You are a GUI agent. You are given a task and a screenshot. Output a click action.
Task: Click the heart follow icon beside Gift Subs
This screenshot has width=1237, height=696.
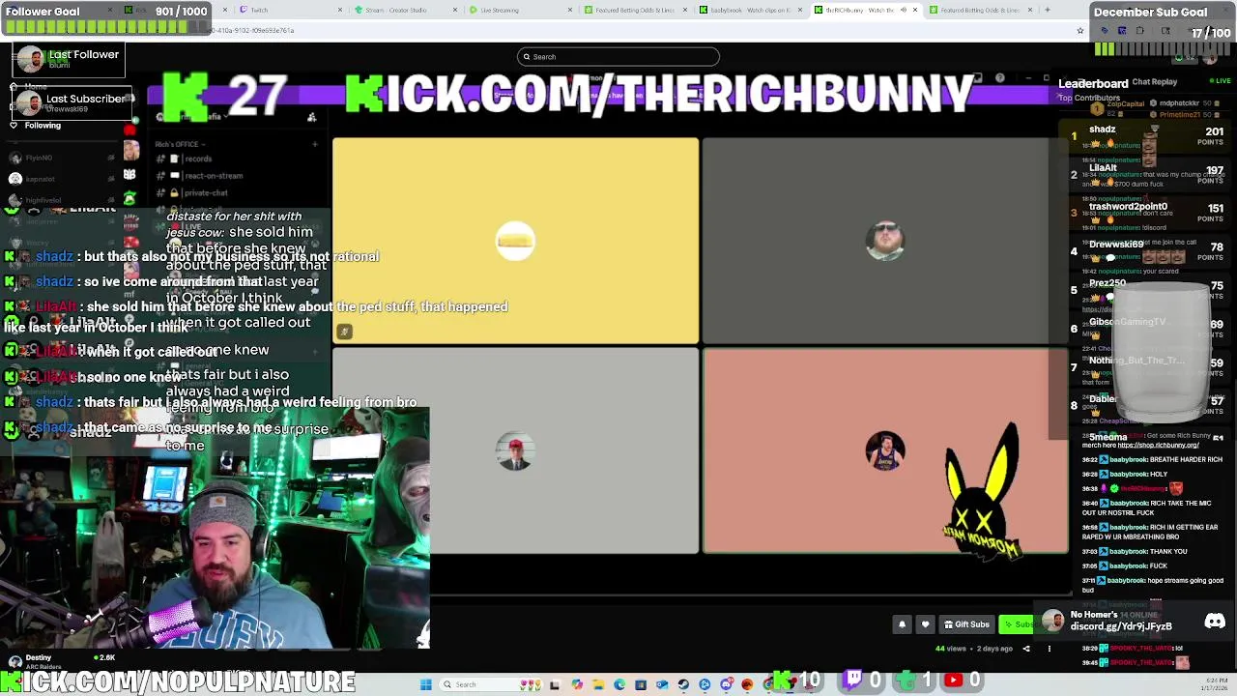(925, 624)
